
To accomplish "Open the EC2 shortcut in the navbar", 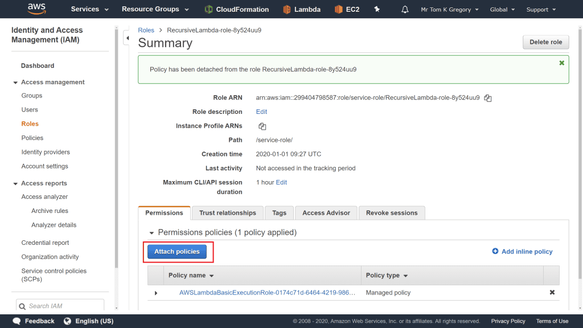I will [x=347, y=10].
